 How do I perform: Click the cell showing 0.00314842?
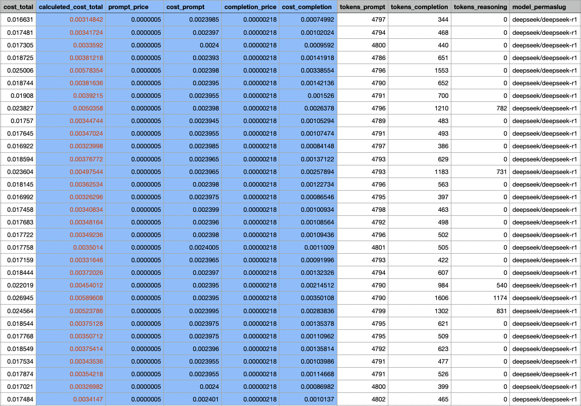point(71,20)
